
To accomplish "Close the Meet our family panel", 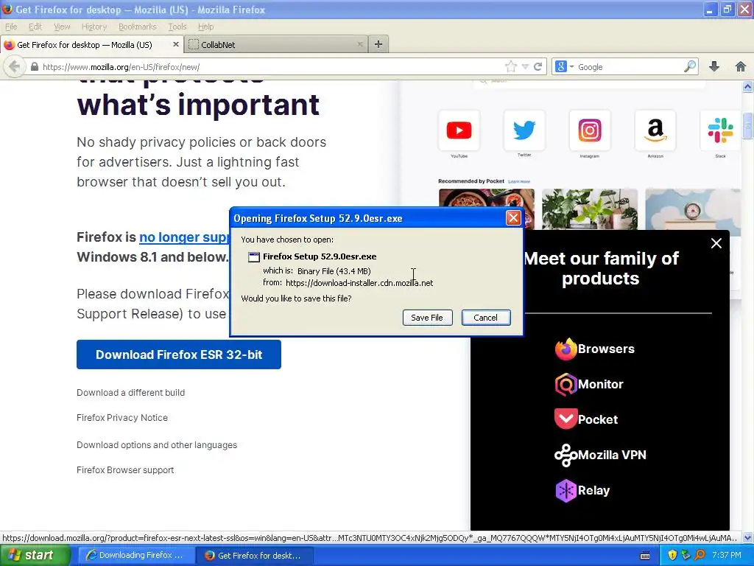I will [x=716, y=243].
